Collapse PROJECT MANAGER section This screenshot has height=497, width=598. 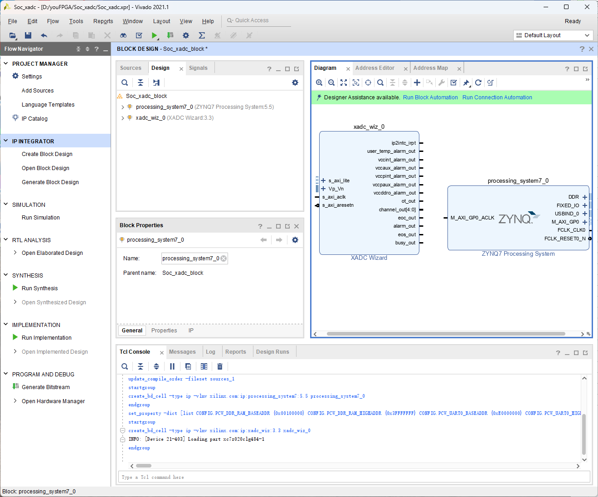click(6, 63)
